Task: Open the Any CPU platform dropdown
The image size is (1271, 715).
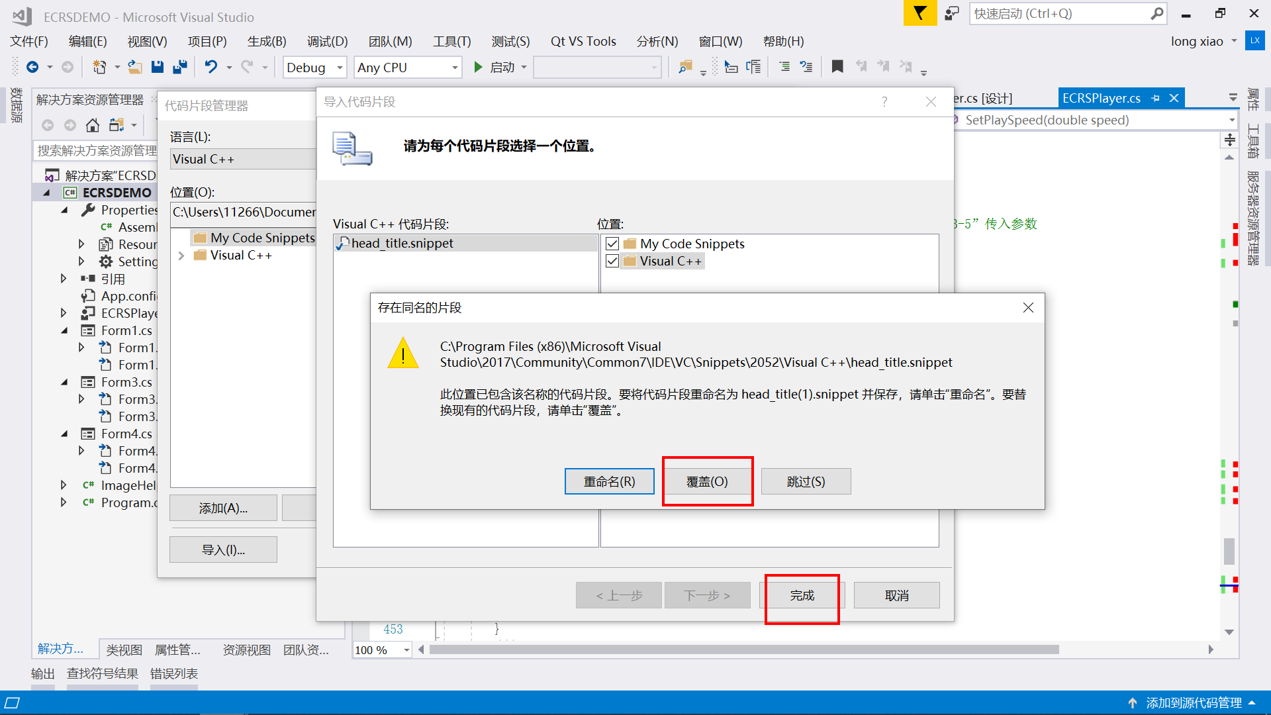Action: [455, 68]
